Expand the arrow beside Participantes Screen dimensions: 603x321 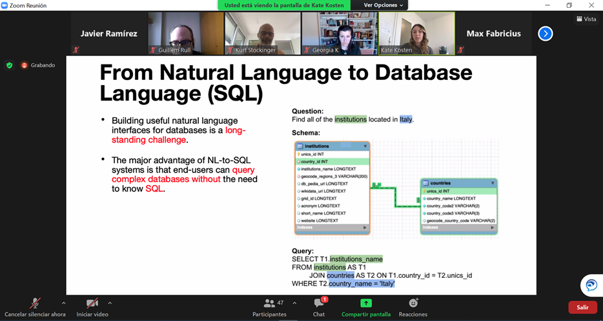pyautogui.click(x=294, y=303)
